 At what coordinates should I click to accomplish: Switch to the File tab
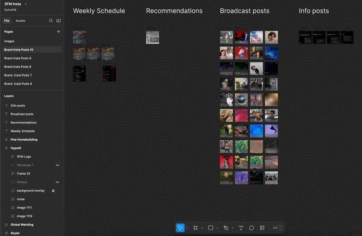[7, 21]
